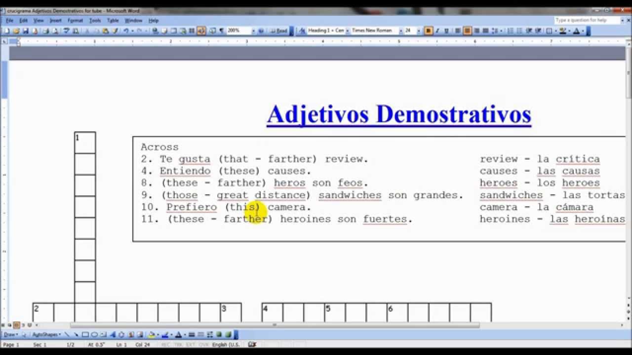Screen dimensions: 632x355
Task: Select the Rectangle drawing tool
Action: pos(85,335)
